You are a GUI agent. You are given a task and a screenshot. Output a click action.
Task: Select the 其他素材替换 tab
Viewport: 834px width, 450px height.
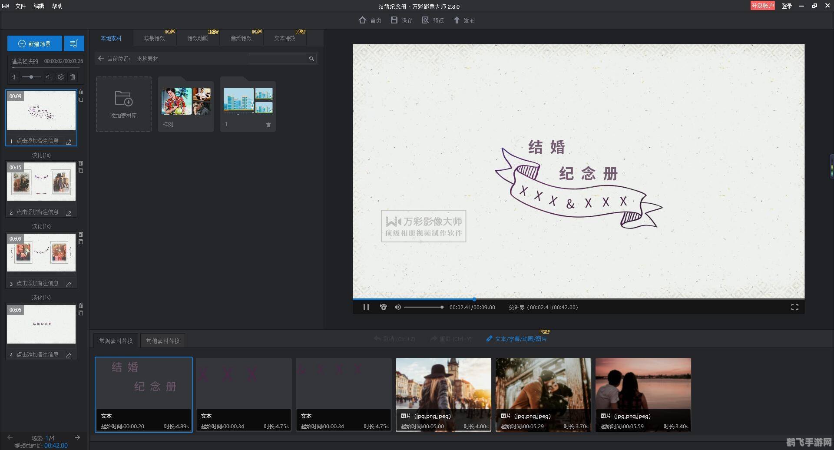[x=163, y=341]
